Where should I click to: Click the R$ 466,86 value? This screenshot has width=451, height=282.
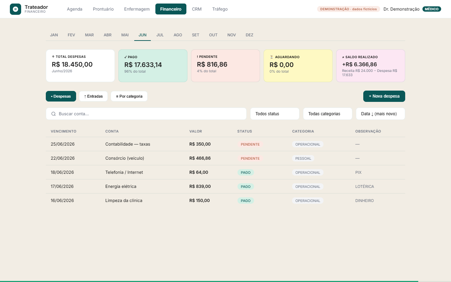click(200, 158)
